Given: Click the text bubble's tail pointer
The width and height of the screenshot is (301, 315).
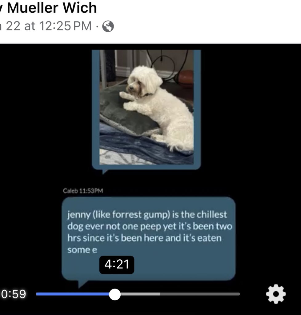Looking at the screenshot, I should 82,284.
